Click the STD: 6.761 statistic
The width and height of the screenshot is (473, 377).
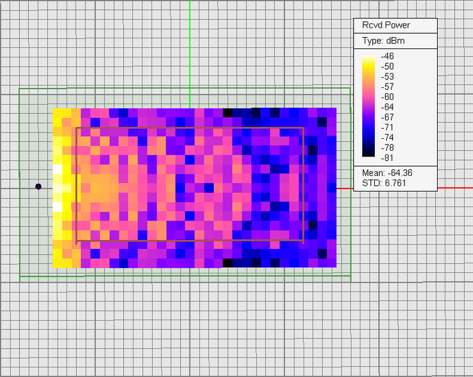pyautogui.click(x=384, y=183)
